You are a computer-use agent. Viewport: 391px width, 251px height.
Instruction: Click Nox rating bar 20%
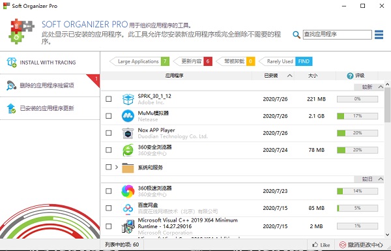coord(357,133)
